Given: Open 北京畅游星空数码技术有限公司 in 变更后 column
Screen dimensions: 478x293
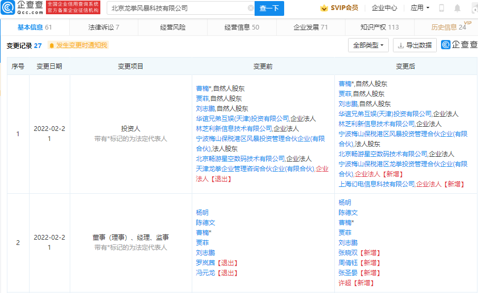Looking at the screenshot, I should pyautogui.click(x=383, y=154).
